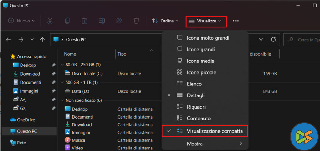Choose Riquadri from the view menu
Viewport: 320px width, 151px height.
point(196,107)
